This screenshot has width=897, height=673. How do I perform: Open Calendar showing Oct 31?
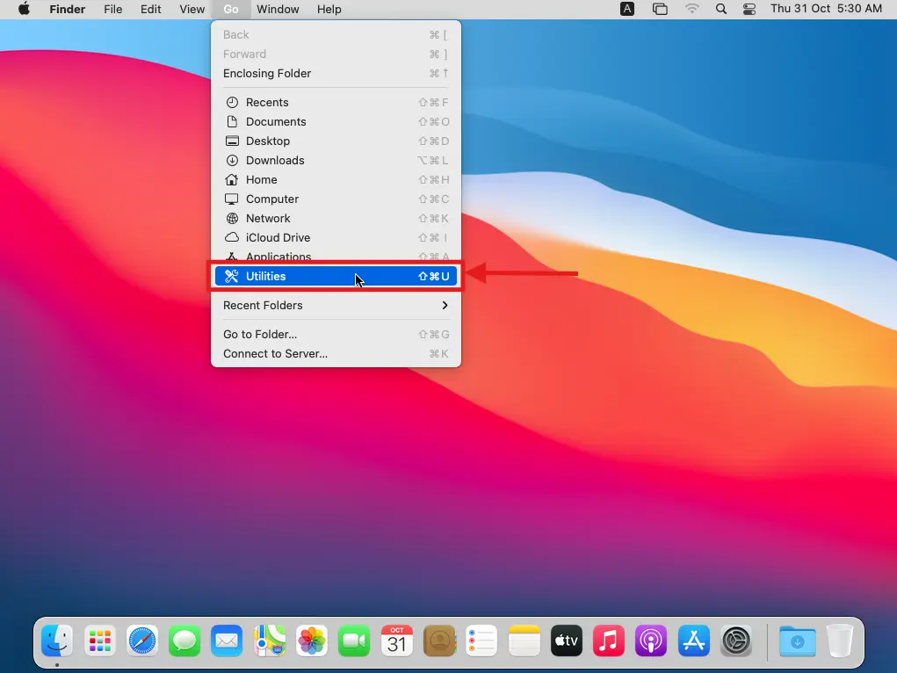point(396,640)
